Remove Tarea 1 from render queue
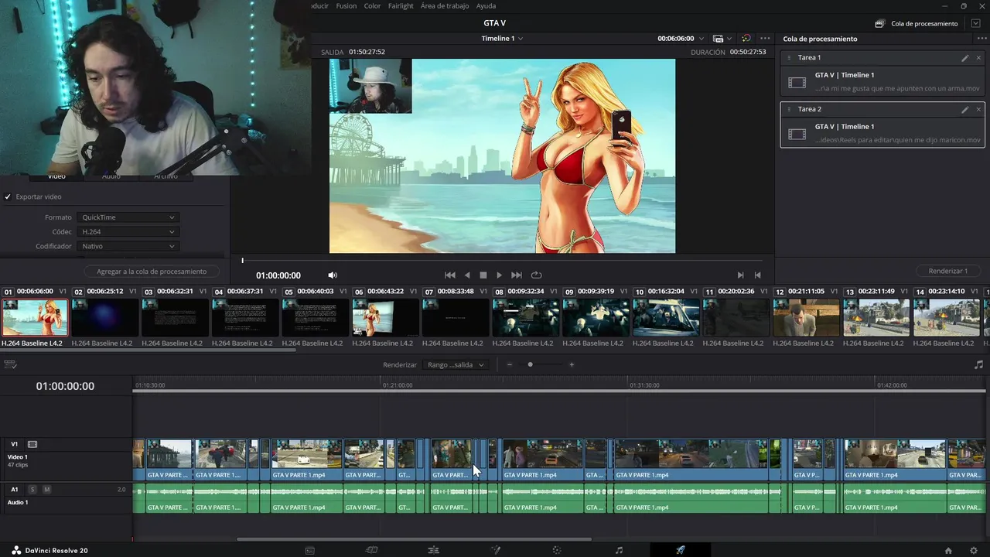Screen dimensions: 990x557 [x=978, y=58]
